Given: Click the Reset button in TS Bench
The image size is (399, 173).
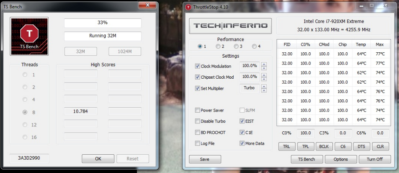Looking at the screenshot, I should click(x=132, y=159).
